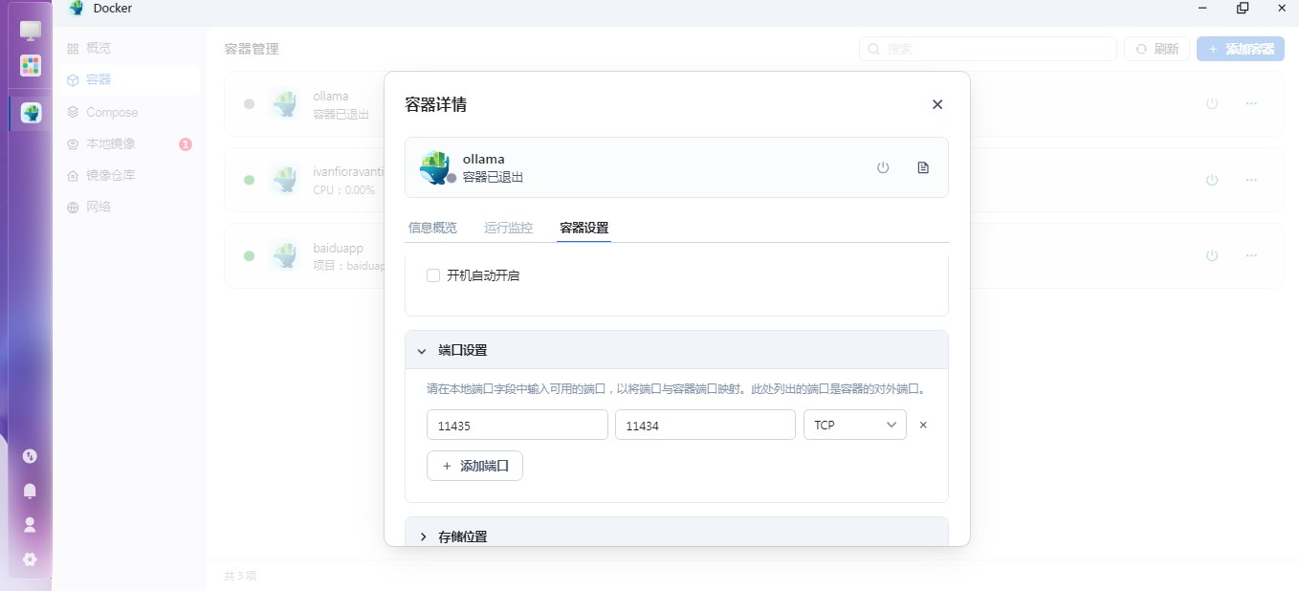This screenshot has width=1299, height=591.
Task: Click the baiduapp name in container list
Action: [x=338, y=248]
